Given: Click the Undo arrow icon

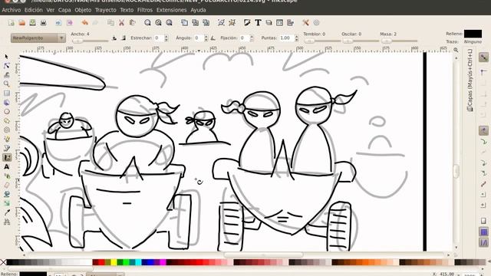Looking at the screenshot, I should click(x=84, y=22).
